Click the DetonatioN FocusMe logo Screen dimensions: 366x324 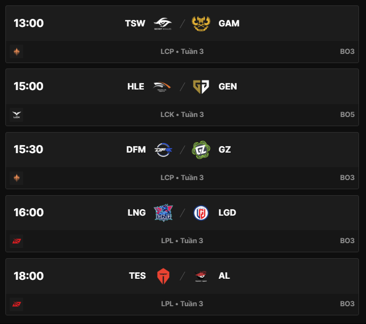[163, 149]
